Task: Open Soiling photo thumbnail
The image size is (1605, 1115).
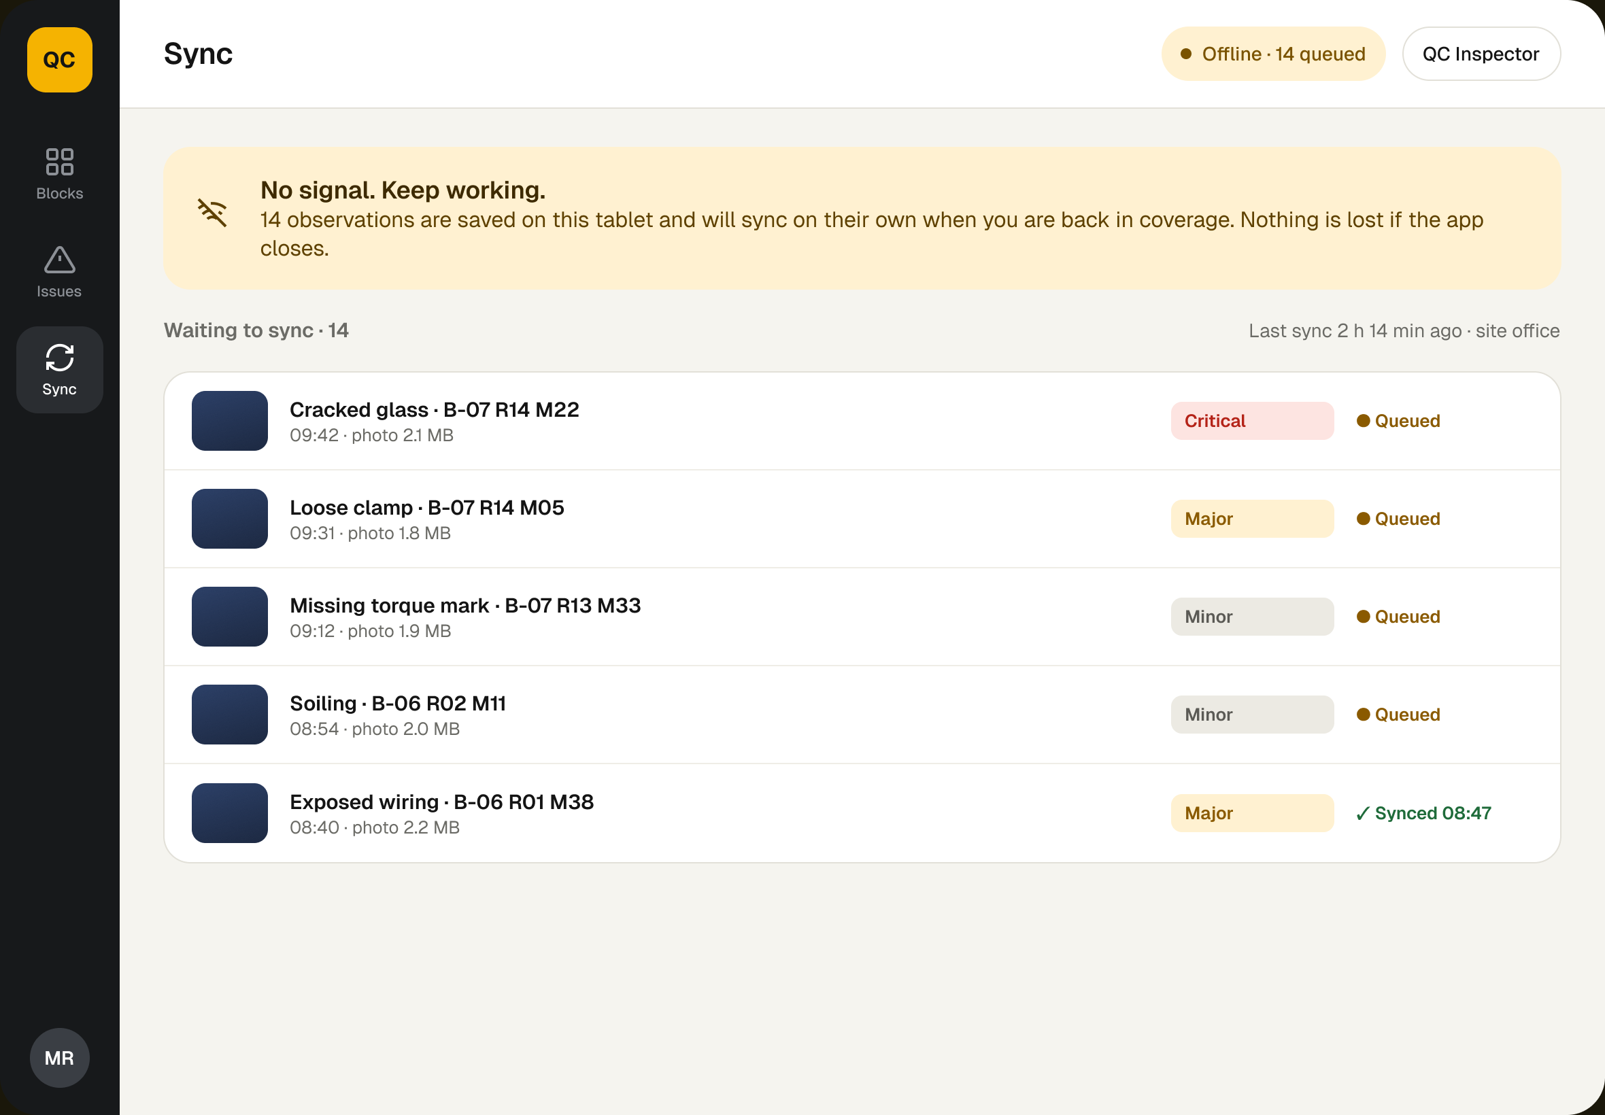Action: click(230, 714)
